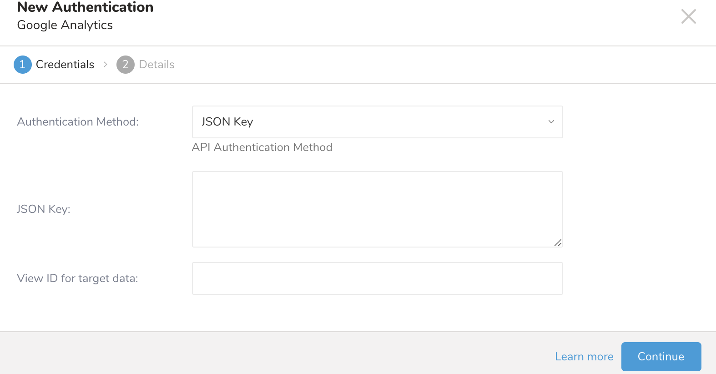The image size is (716, 374).
Task: Click the 'Google Analytics' subtitle text
Action: click(x=65, y=25)
